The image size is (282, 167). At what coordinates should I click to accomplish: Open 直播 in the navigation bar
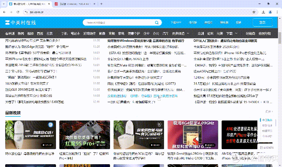[40, 33]
